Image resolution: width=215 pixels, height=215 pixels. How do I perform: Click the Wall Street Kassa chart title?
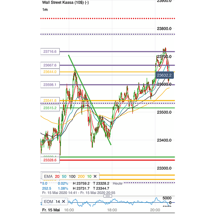click(x=65, y=2)
